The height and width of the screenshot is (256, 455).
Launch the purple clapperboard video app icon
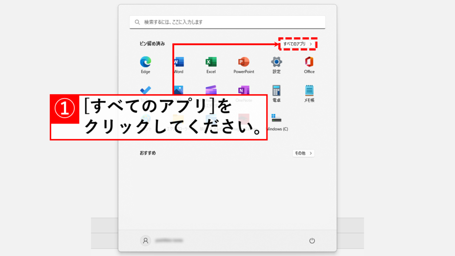coord(211,90)
